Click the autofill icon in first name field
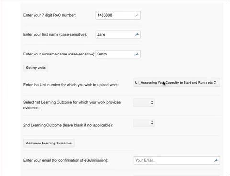Screen dimensions: 230x176 click(137, 34)
